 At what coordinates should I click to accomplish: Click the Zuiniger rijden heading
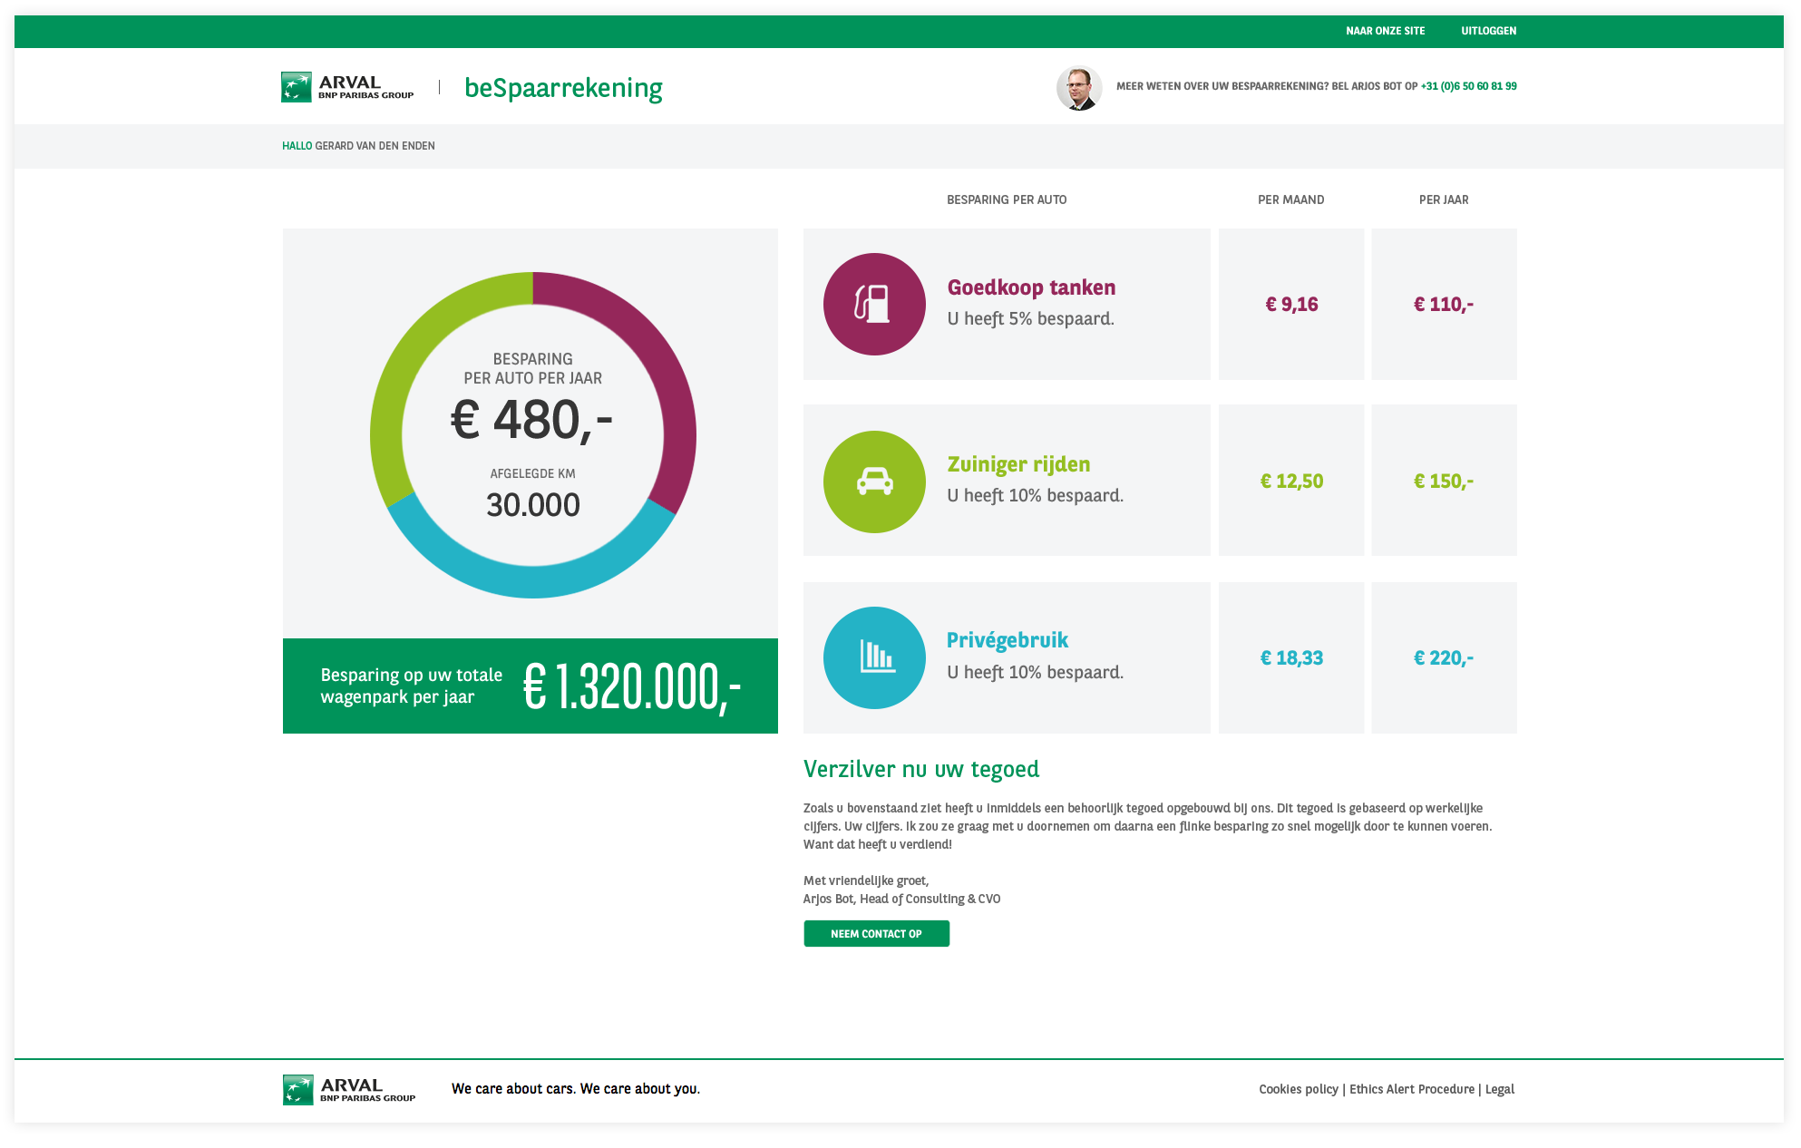[x=1018, y=464]
